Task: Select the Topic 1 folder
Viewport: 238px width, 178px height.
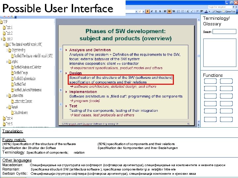Action: (x=8, y=28)
